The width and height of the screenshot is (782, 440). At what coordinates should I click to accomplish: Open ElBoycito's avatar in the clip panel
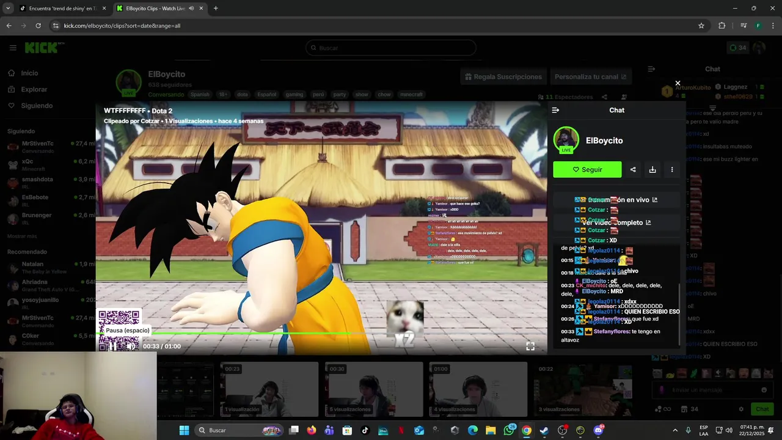tap(566, 140)
